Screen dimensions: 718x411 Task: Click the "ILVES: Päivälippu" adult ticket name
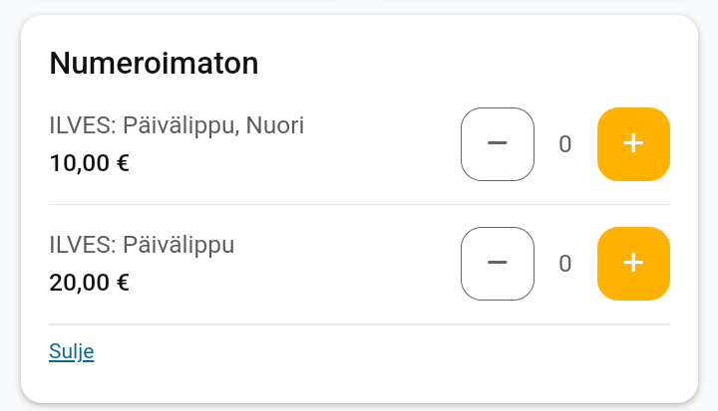pyautogui.click(x=142, y=245)
